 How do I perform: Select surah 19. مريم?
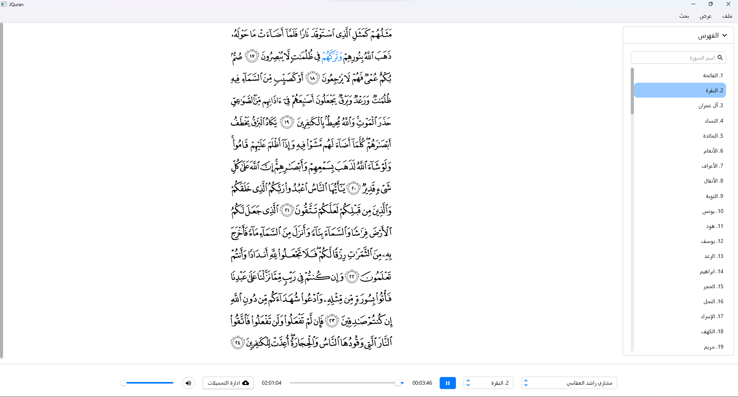click(680, 347)
